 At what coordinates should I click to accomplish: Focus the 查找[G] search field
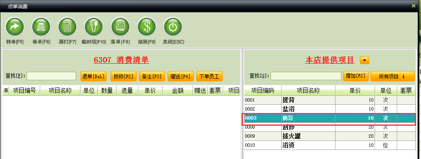coord(306,76)
